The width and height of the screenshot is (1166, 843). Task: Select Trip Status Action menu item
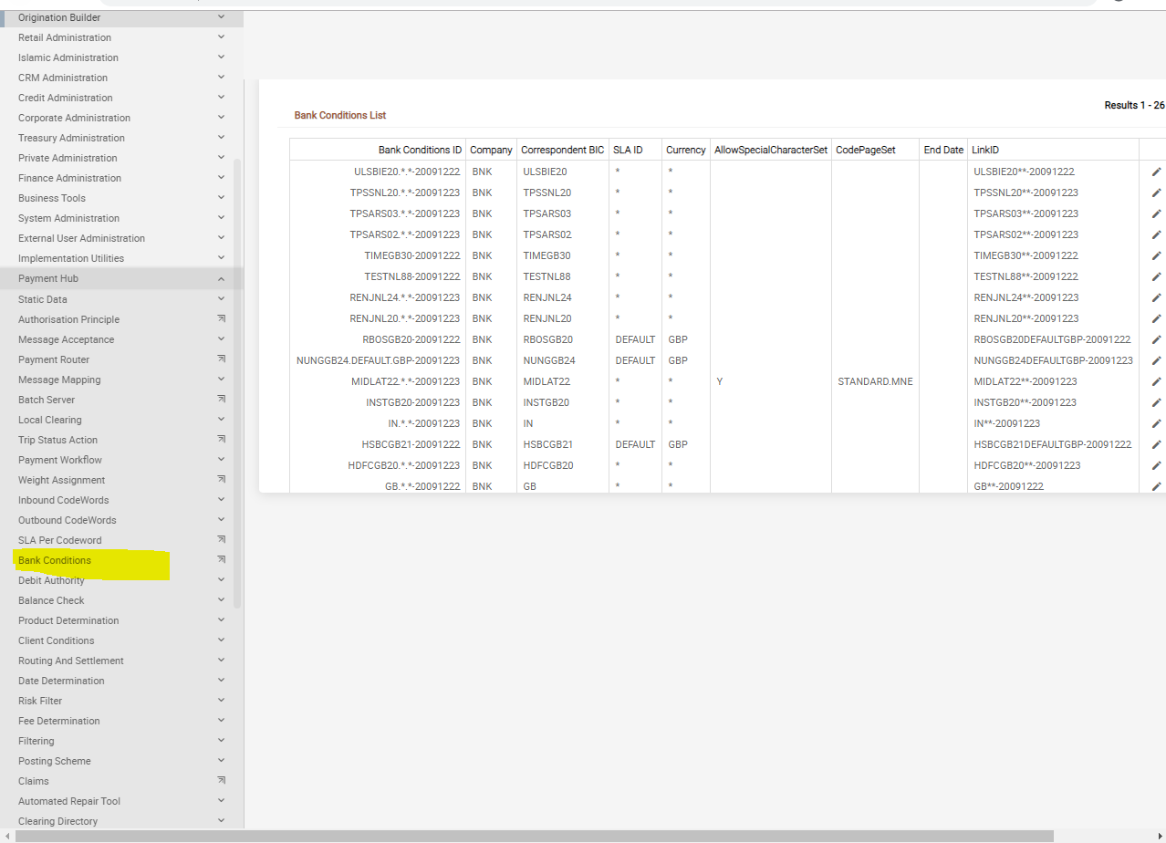(57, 440)
